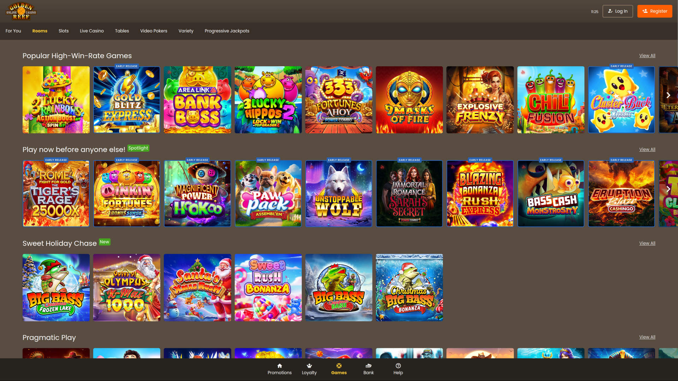
Task: Select the Loyalty crown icon
Action: (309, 369)
